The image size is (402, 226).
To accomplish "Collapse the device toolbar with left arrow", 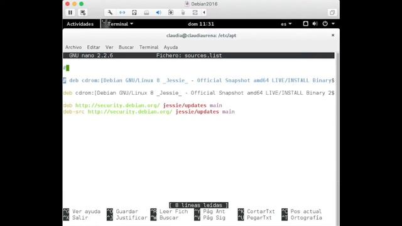I will [204, 13].
